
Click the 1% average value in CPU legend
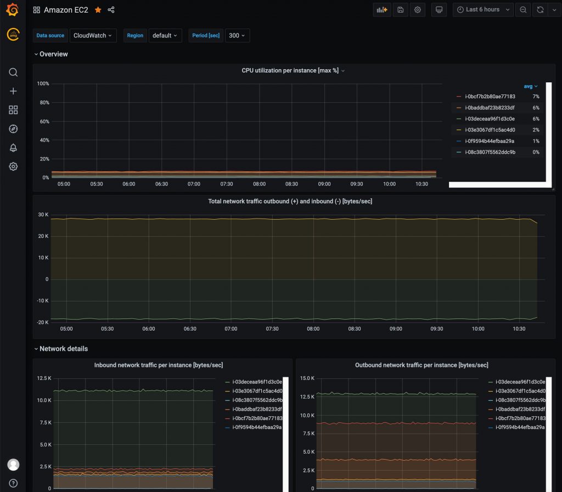coord(536,141)
